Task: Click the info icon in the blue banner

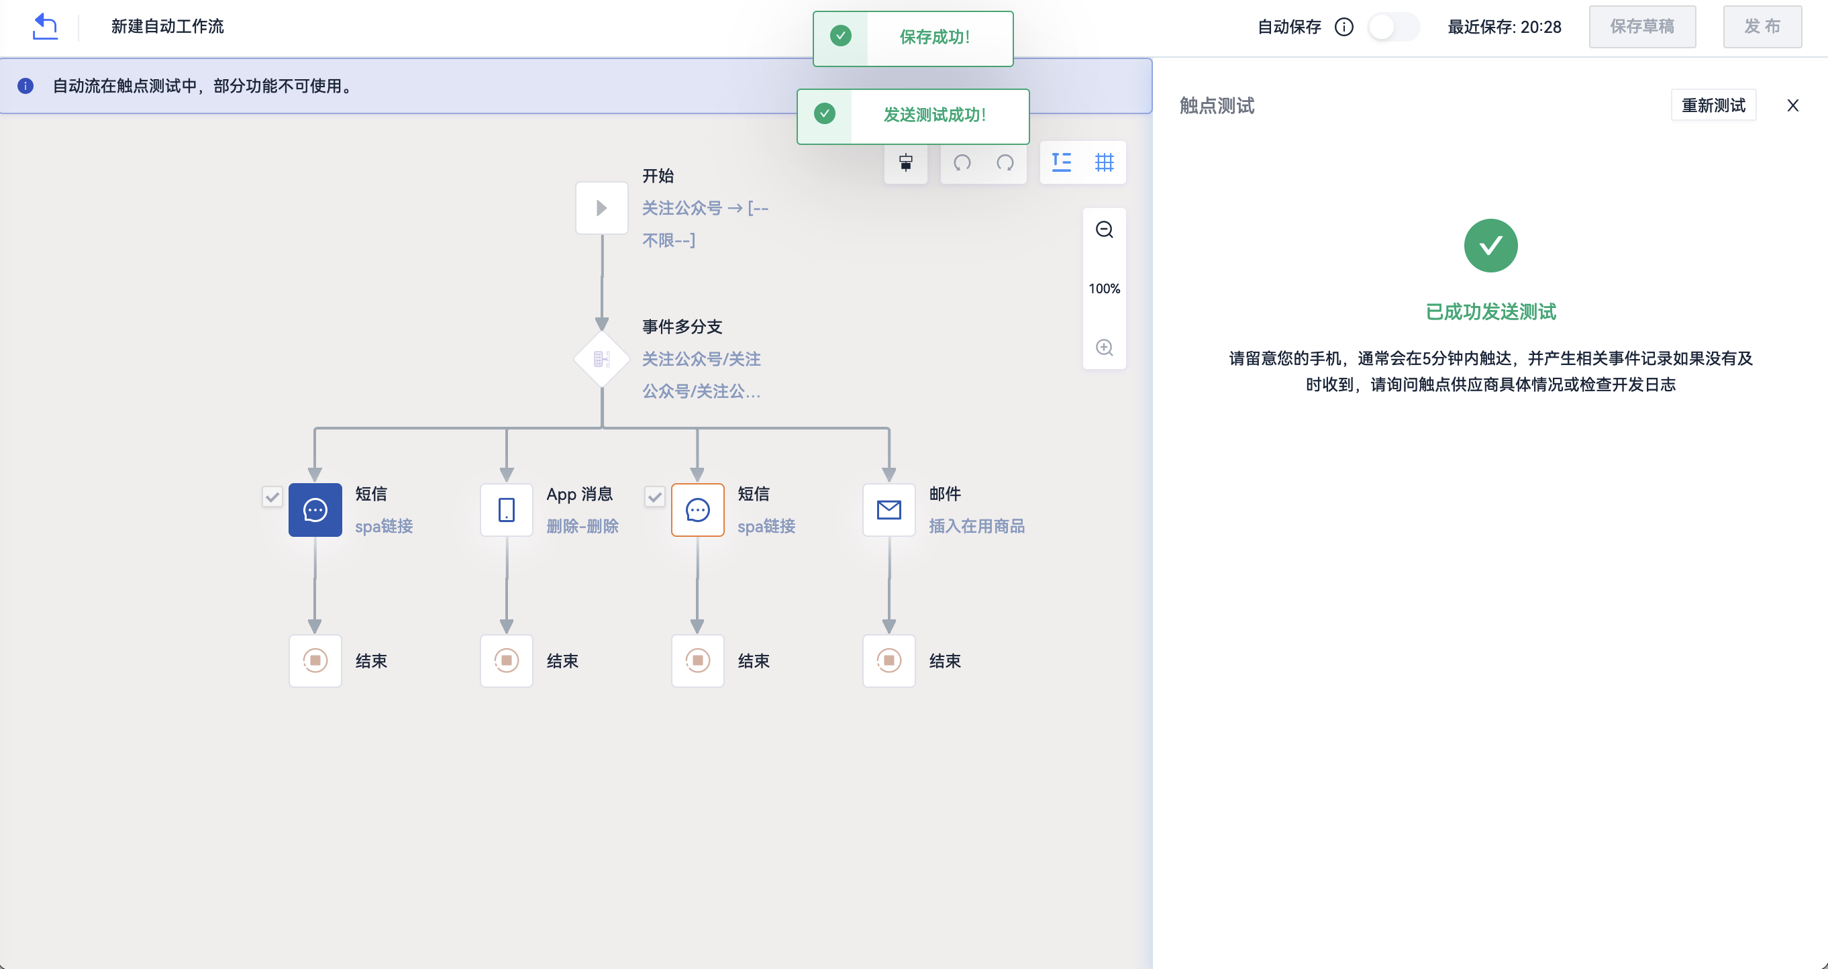Action: click(x=26, y=86)
